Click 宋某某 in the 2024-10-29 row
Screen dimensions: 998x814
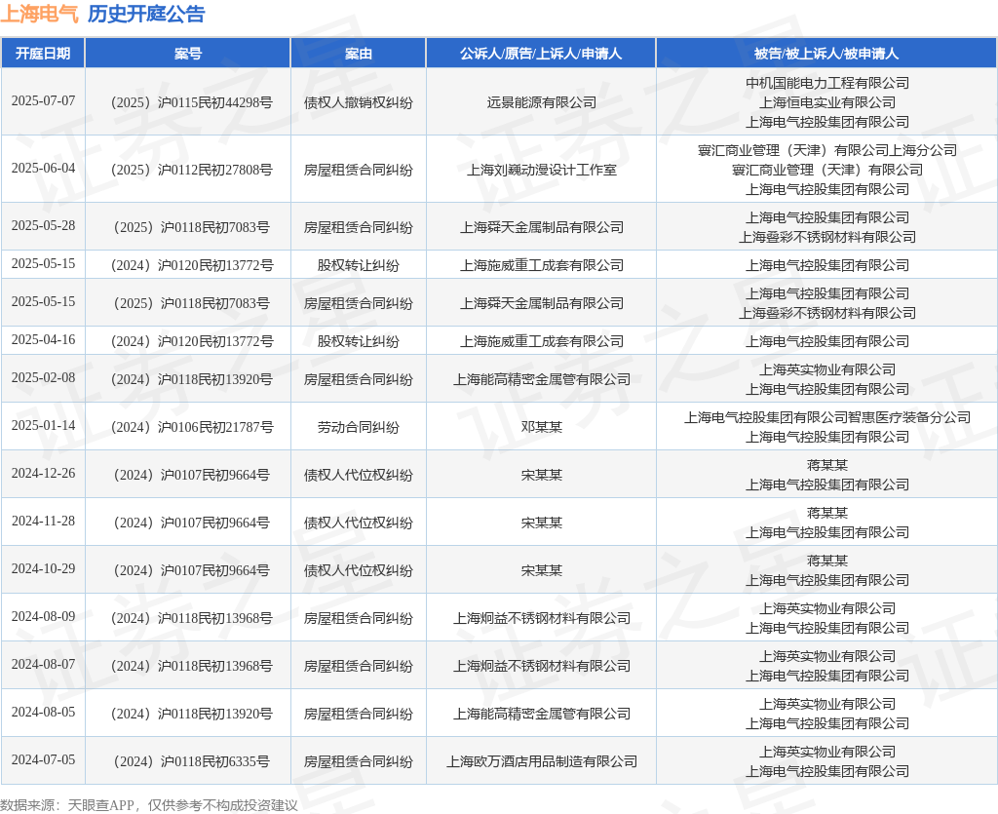click(542, 570)
